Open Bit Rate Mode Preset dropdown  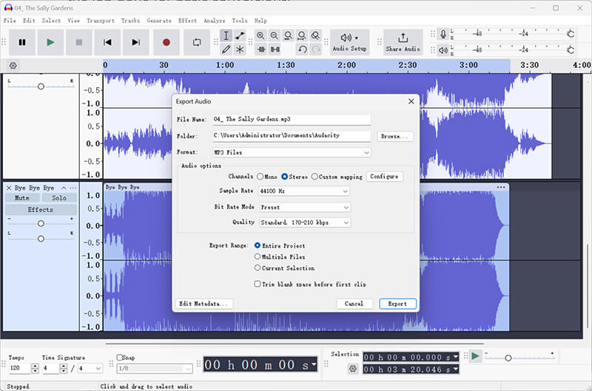[x=305, y=208]
